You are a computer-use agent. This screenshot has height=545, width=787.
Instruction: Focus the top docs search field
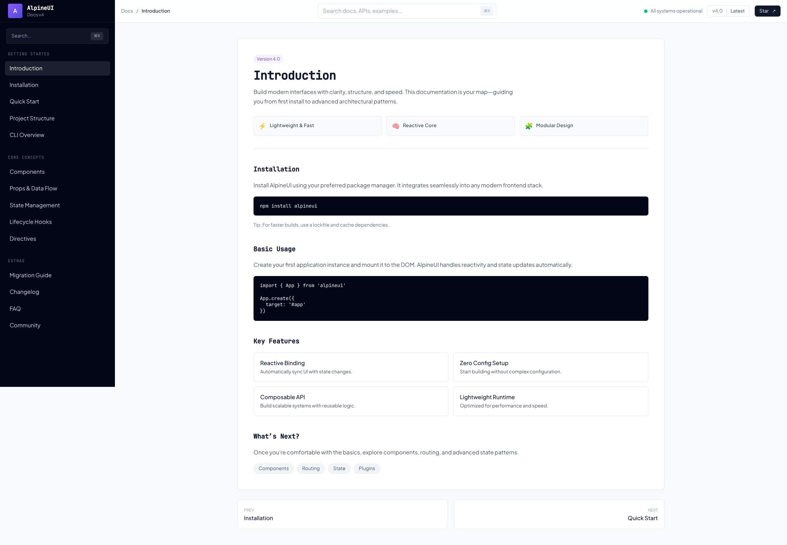(x=407, y=11)
